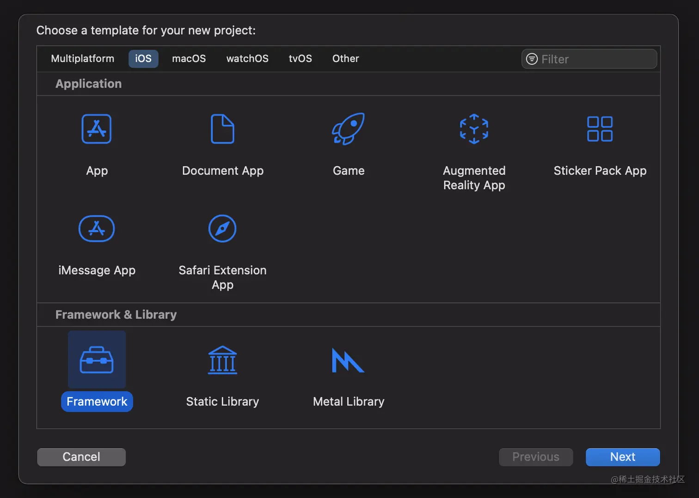The height and width of the screenshot is (498, 699).
Task: Choose the Document App template icon
Action: point(222,129)
